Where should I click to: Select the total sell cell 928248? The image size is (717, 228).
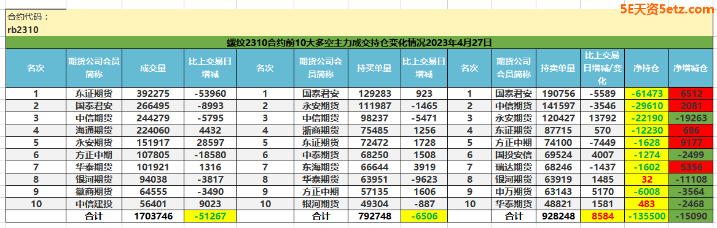point(558,216)
